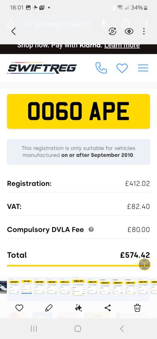Open the SwiftReg wishlist heart icon
Viewport: 157px width, 339px height.
coord(122,68)
